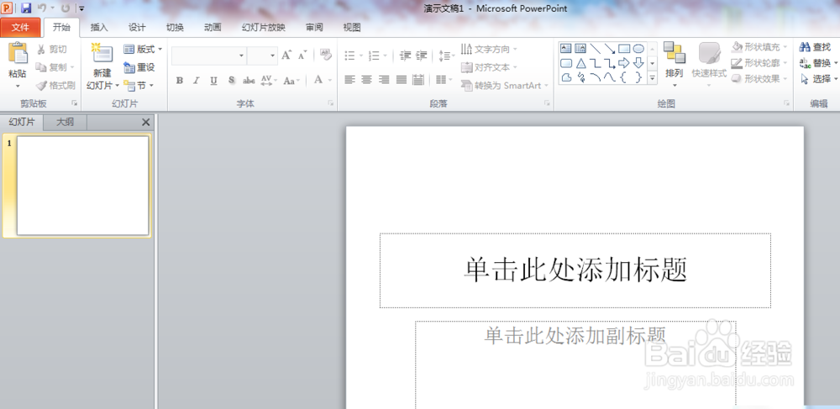Justify text in the paragraph group

pos(402,80)
